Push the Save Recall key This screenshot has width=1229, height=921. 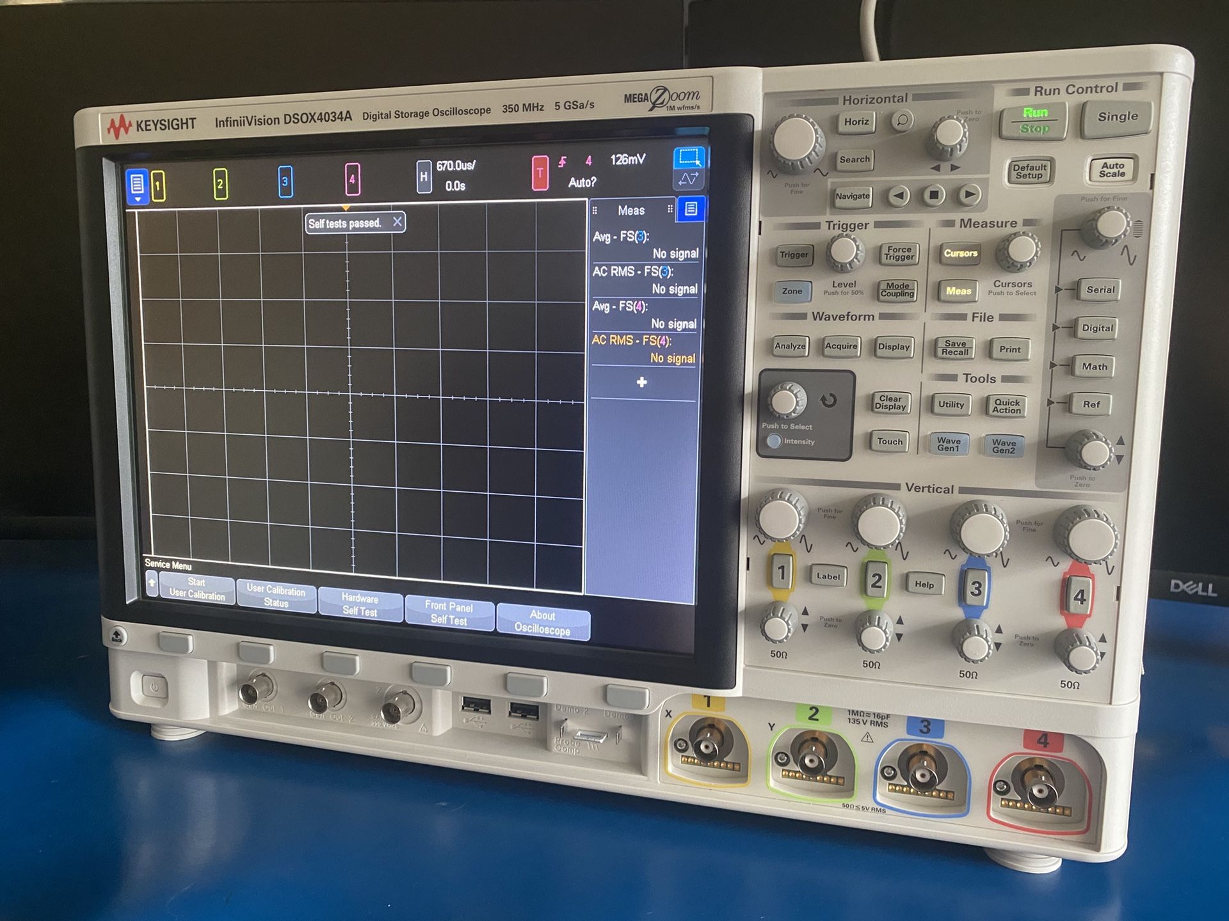955,348
